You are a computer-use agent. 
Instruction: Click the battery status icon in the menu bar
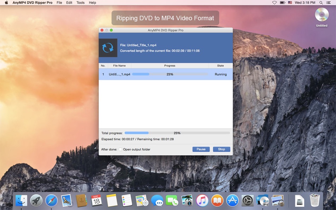[x=282, y=2]
